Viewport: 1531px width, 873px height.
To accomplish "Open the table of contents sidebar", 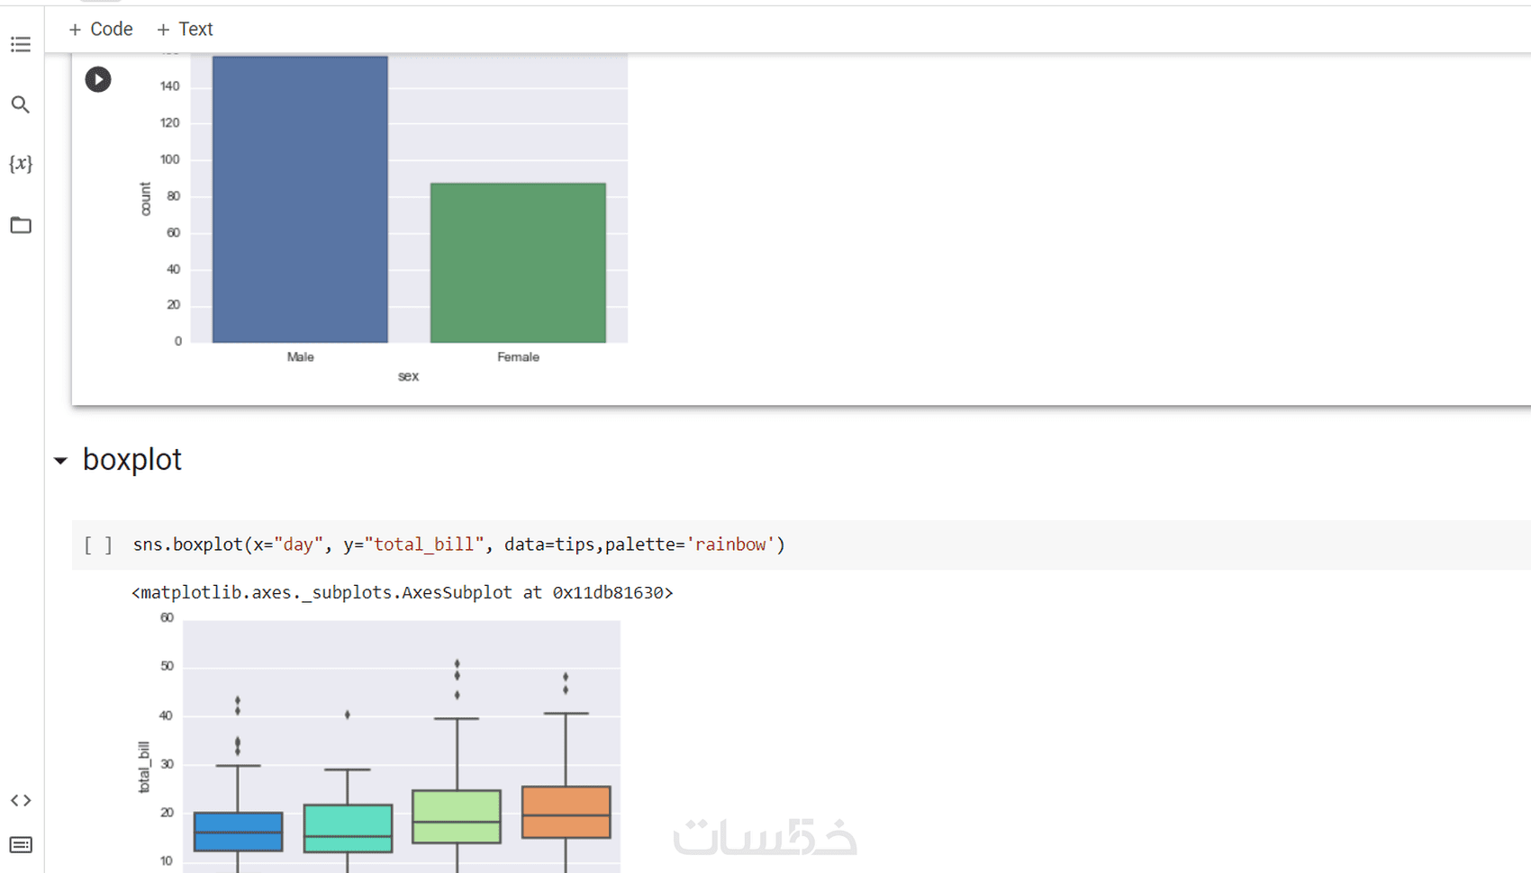I will click(21, 44).
